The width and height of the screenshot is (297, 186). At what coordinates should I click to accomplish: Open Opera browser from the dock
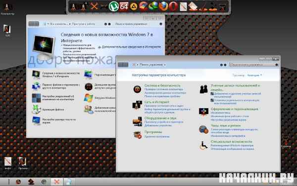tap(173, 6)
